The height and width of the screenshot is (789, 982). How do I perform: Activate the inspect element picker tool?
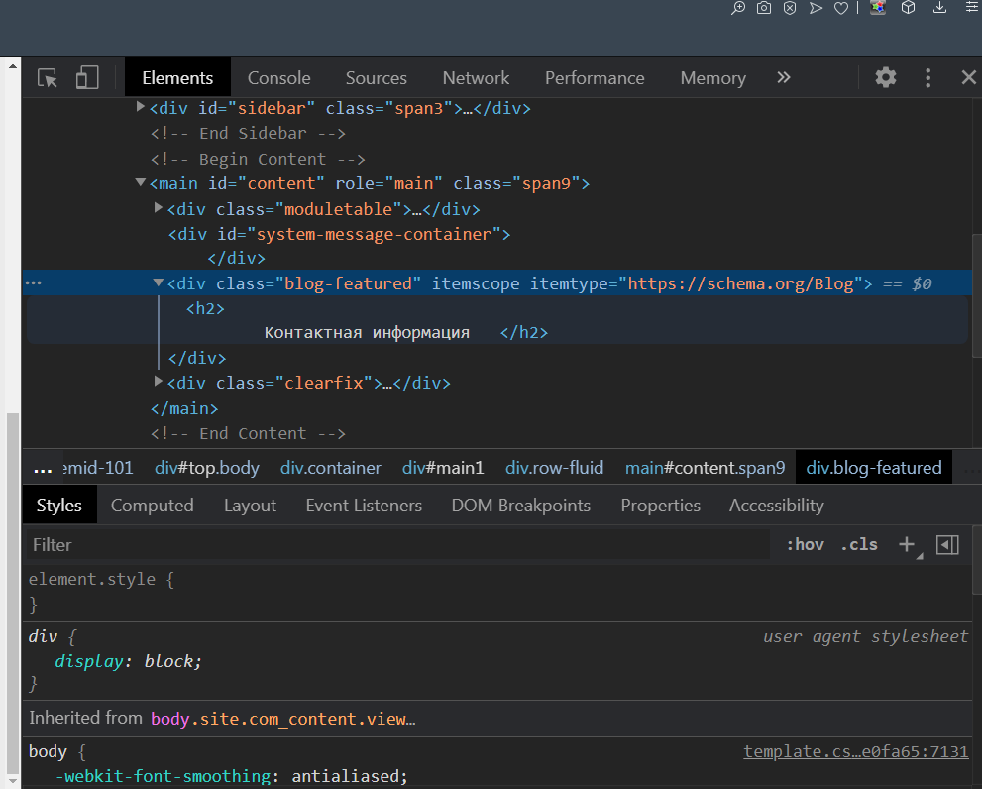[x=48, y=78]
